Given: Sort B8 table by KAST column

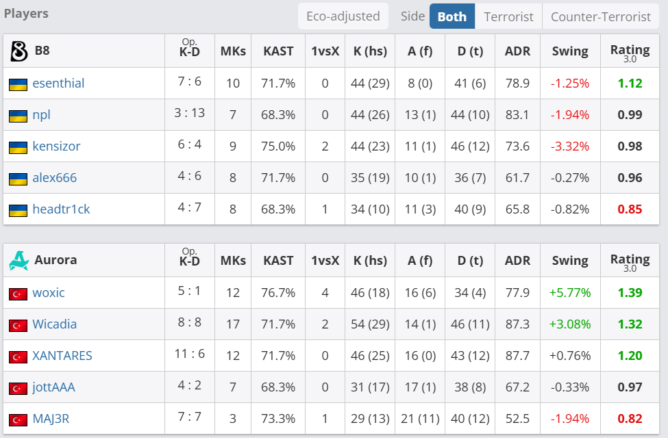Looking at the screenshot, I should 278,51.
